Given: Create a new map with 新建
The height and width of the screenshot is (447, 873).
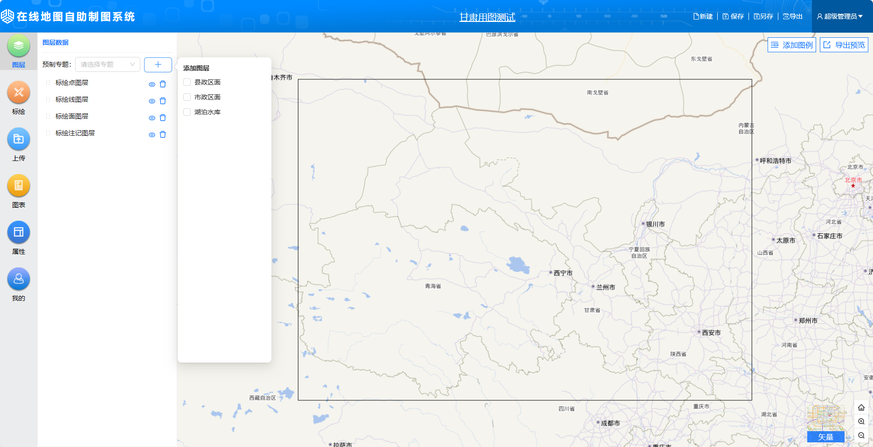Looking at the screenshot, I should click(703, 16).
